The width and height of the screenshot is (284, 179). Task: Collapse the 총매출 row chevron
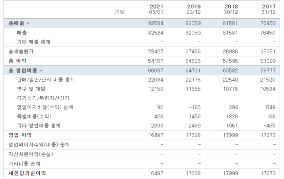click(28, 23)
